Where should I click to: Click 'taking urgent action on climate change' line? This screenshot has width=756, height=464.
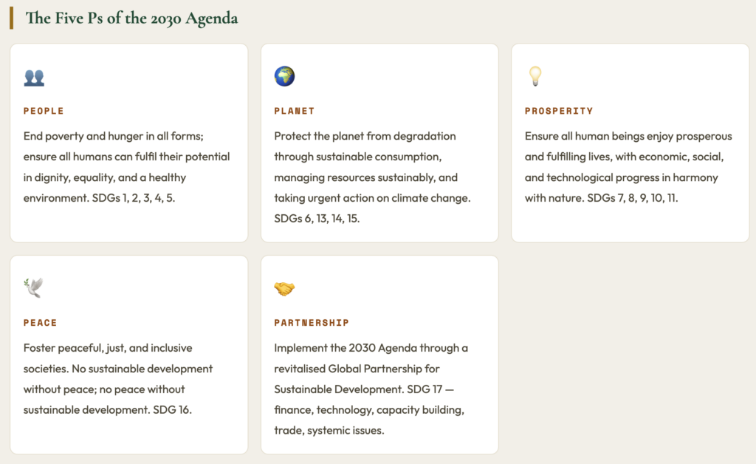372,198
